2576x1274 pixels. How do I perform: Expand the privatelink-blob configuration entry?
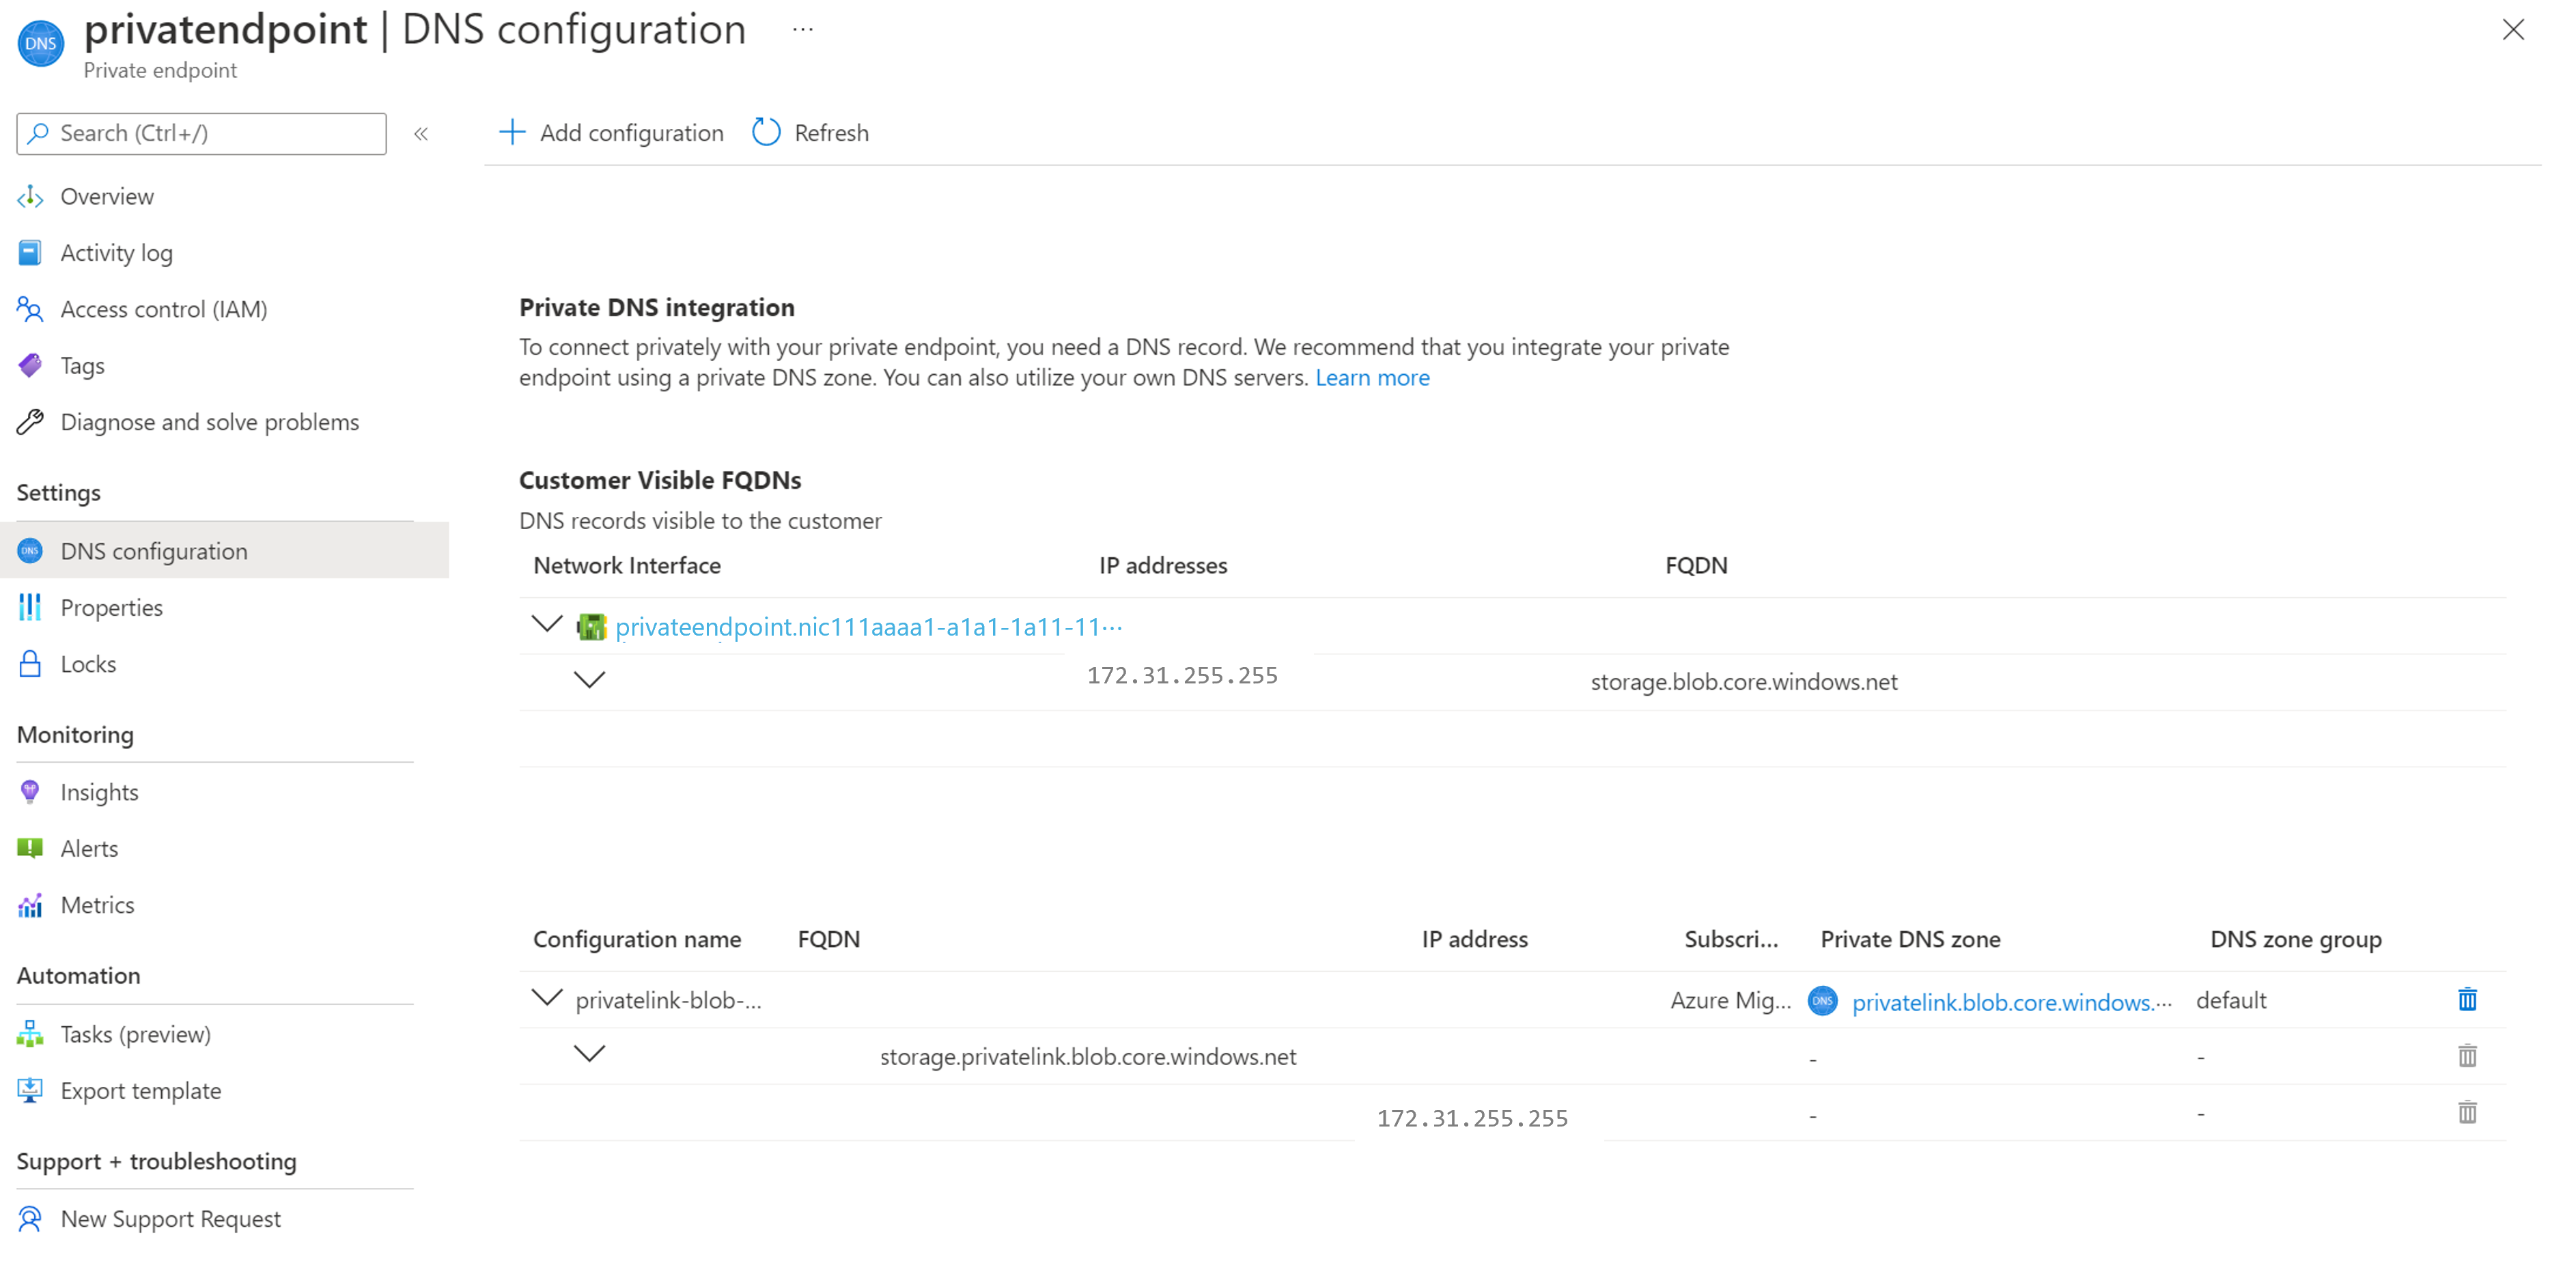point(546,1000)
